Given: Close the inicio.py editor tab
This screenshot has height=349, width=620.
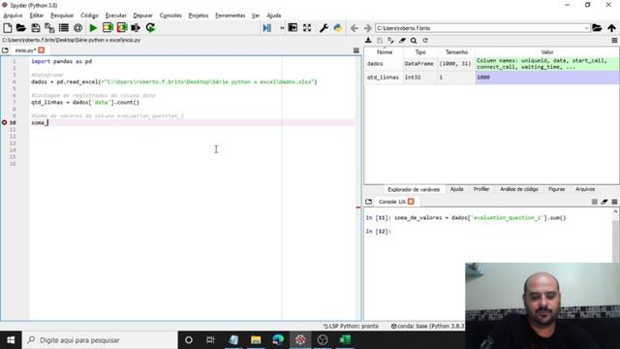Looking at the screenshot, I should point(42,50).
